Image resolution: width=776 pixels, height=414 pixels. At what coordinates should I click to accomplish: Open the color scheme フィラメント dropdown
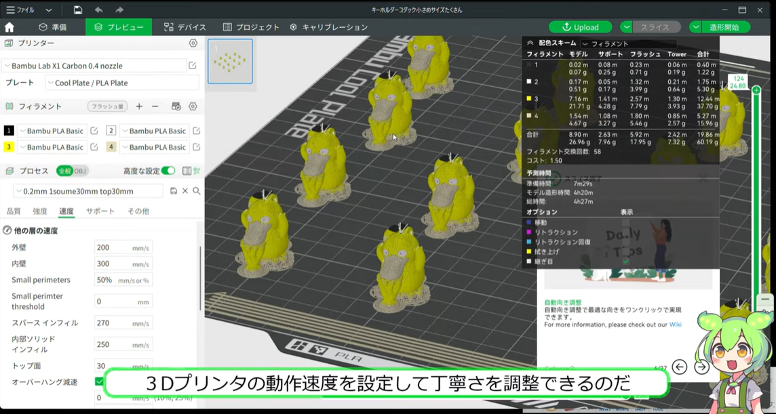629,43
